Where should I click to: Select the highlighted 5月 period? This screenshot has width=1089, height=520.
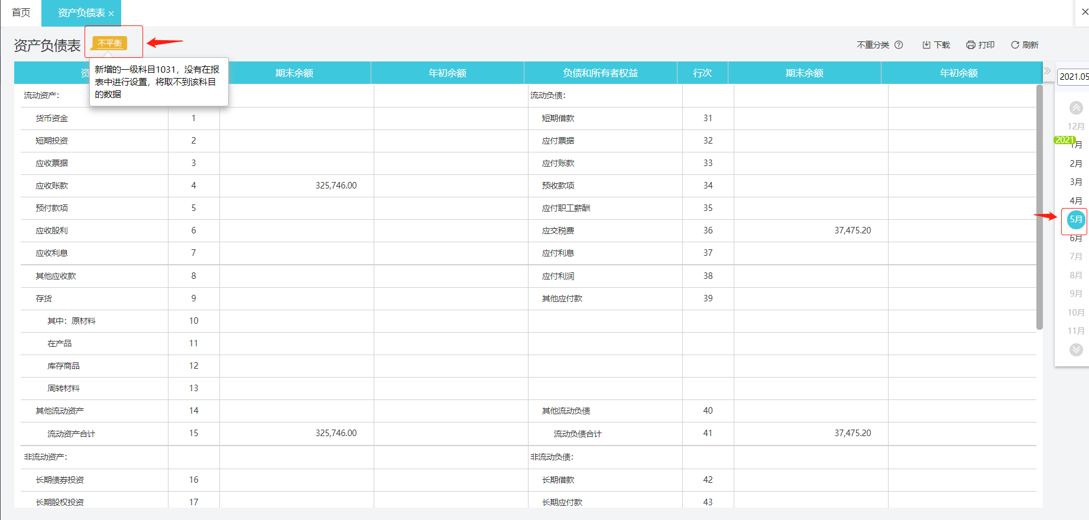[1076, 220]
